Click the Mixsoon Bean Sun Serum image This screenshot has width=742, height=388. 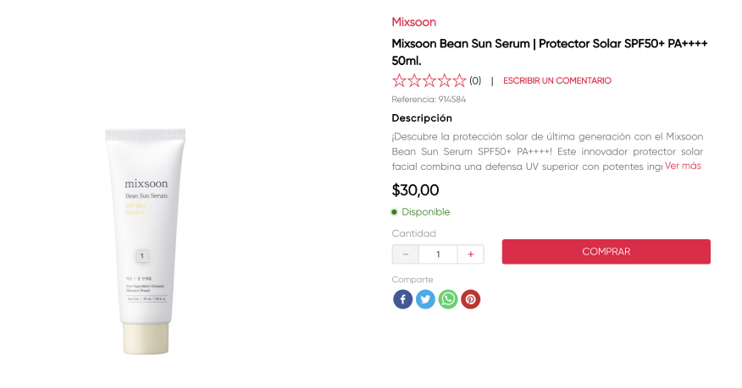[x=146, y=241]
